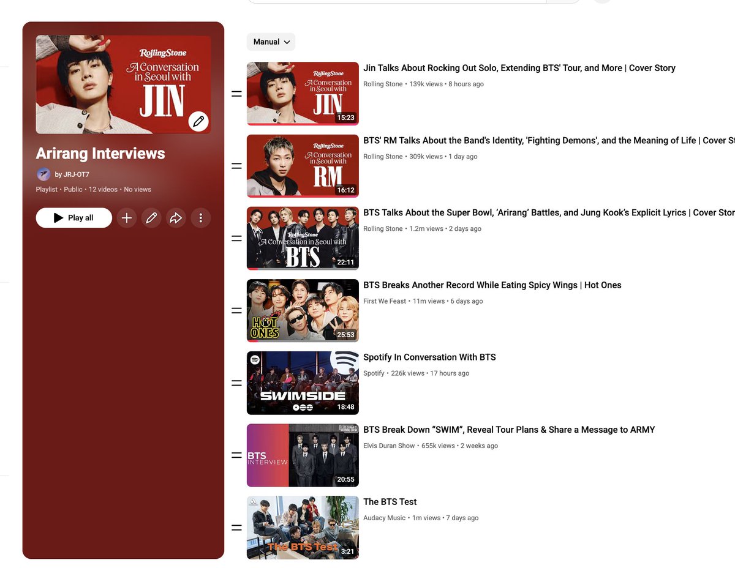Screen dimensions: 735x568
Task: Grab reorder handle for BTS' RM Talks video
Action: 236,166
